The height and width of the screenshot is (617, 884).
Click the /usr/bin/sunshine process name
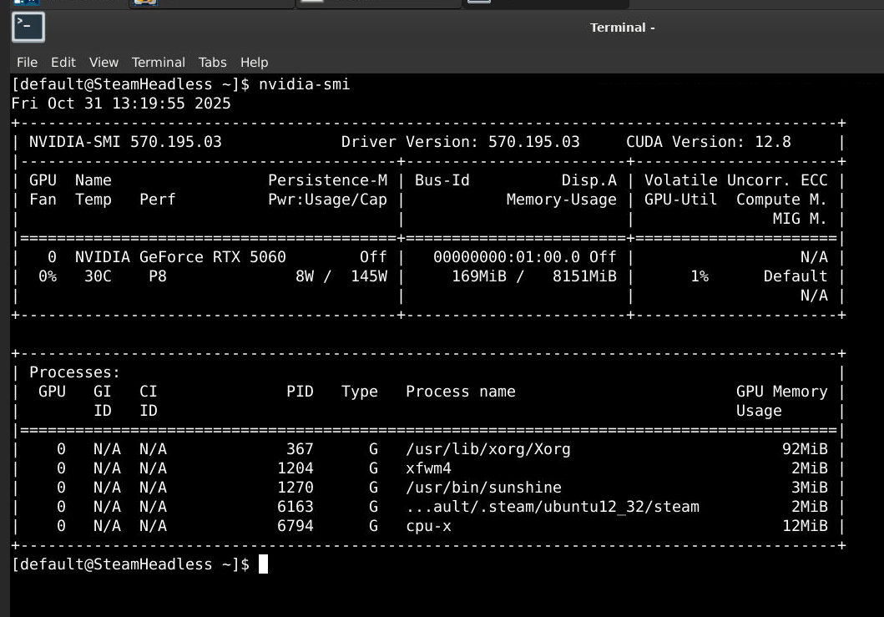coord(483,488)
